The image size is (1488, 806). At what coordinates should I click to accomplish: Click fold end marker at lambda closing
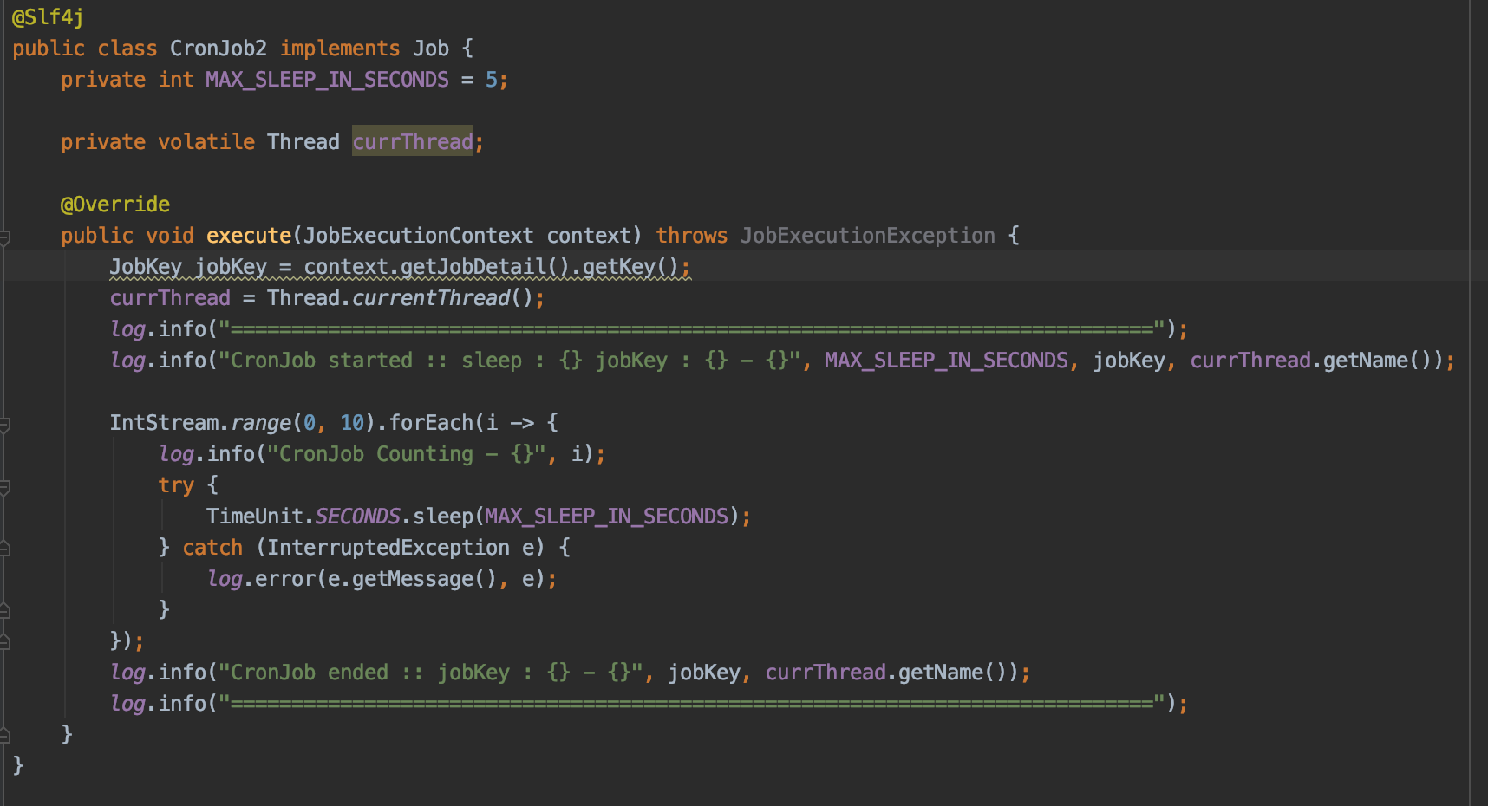[x=4, y=641]
